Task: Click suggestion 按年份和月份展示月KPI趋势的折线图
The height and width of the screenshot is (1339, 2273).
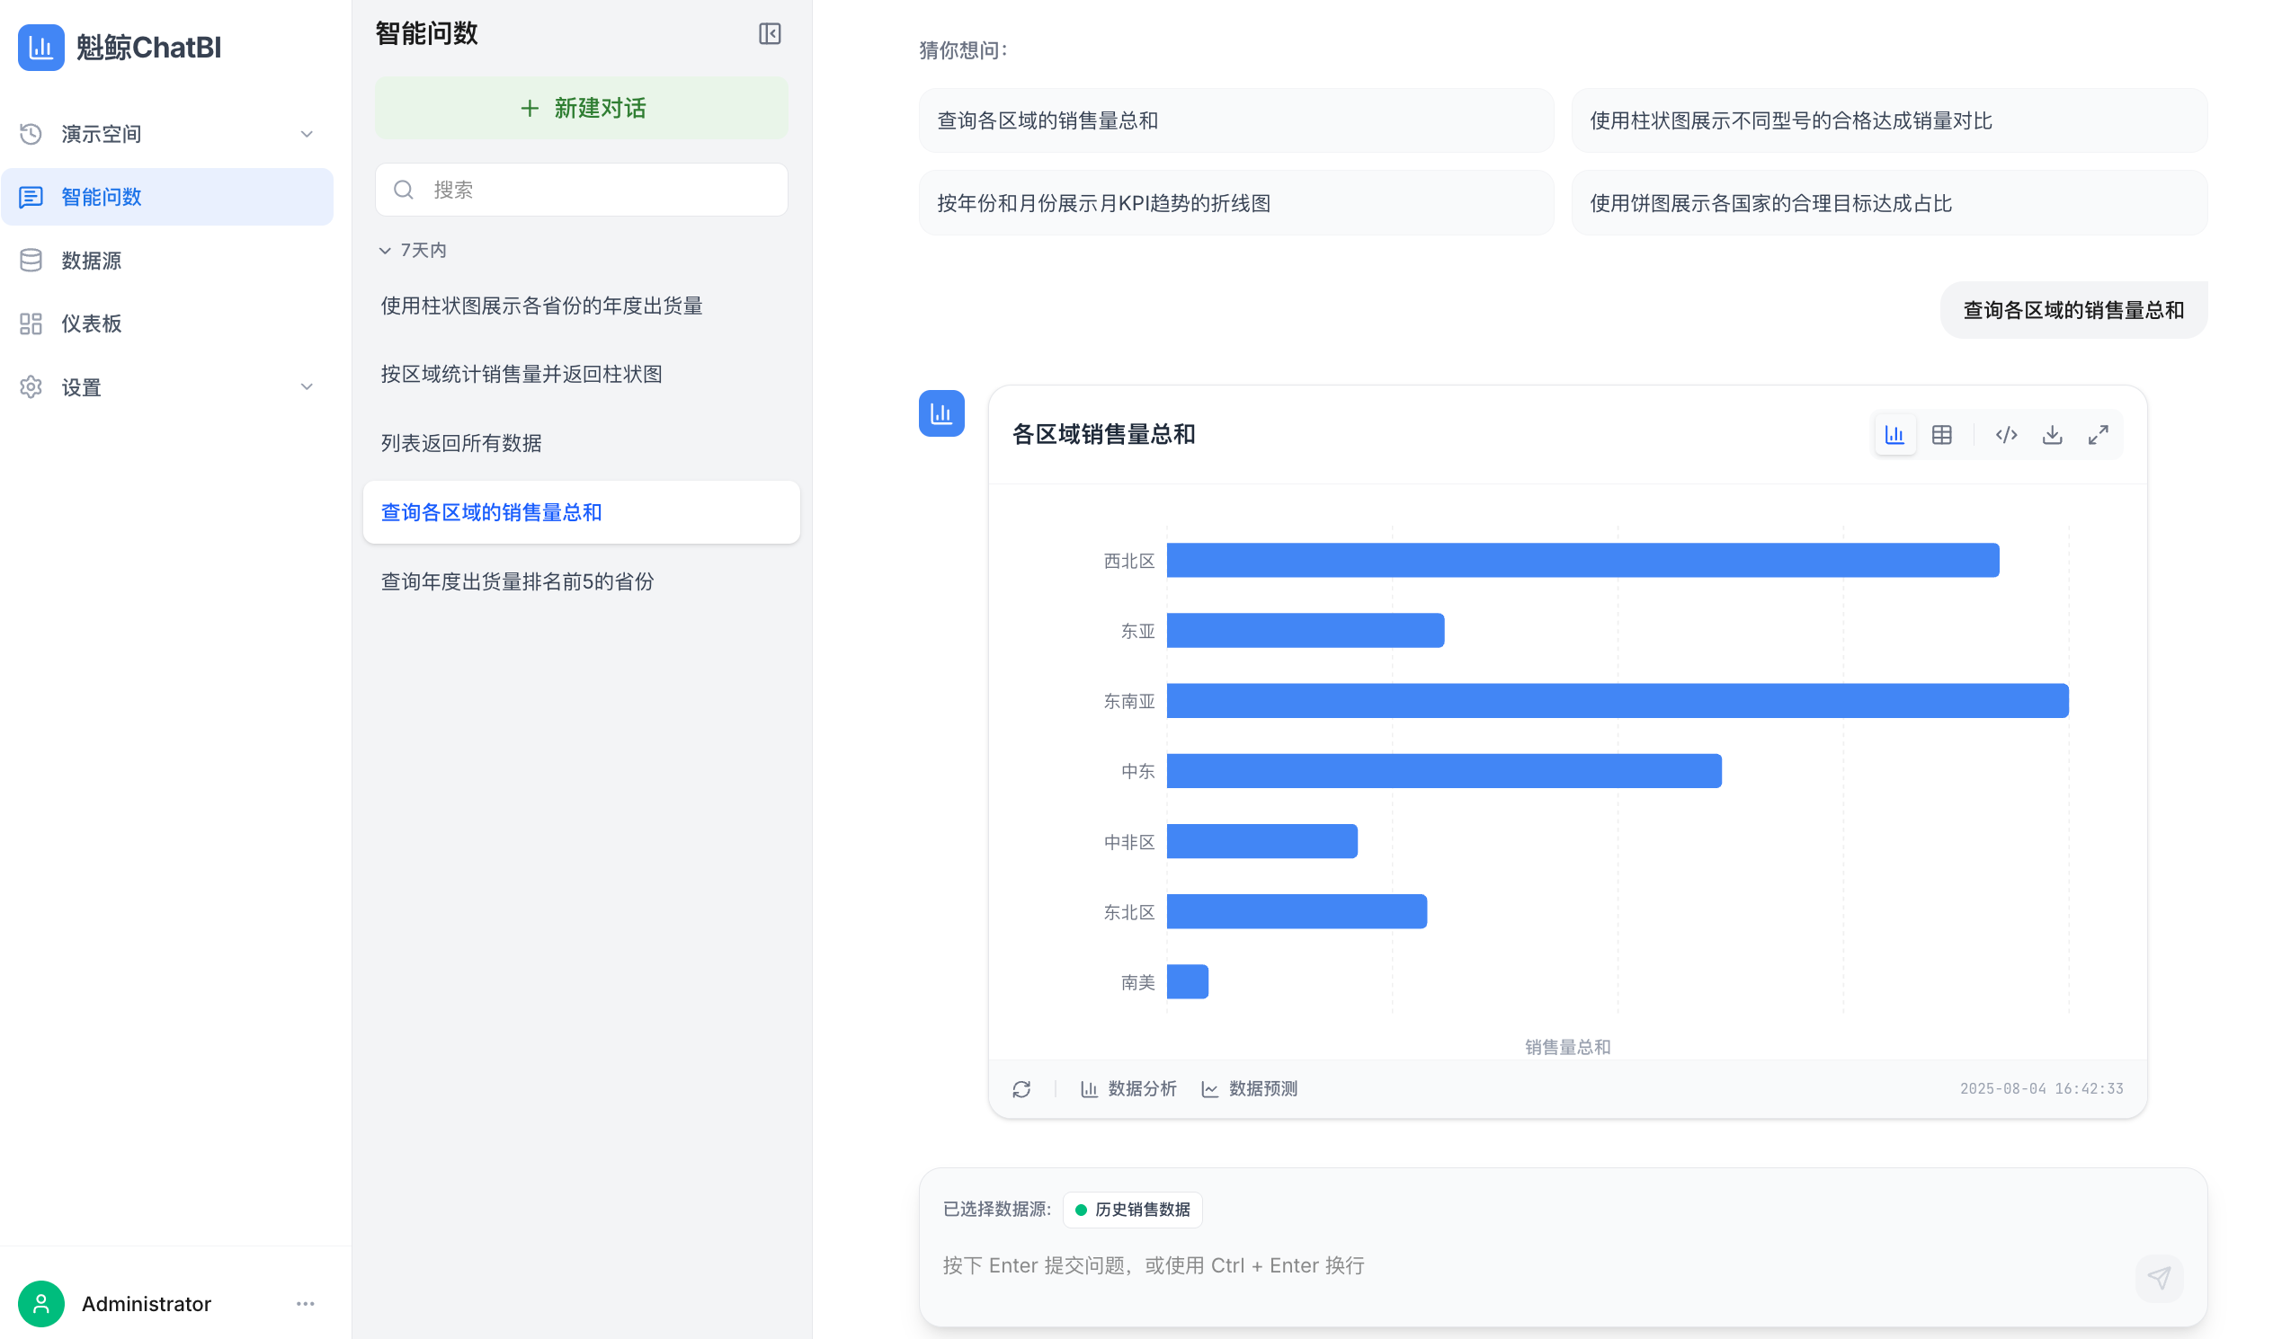Action: coord(1236,203)
